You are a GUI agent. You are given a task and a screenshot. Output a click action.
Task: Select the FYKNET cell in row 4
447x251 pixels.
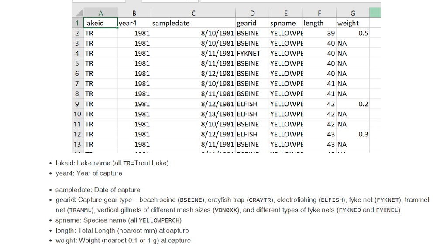[252, 53]
